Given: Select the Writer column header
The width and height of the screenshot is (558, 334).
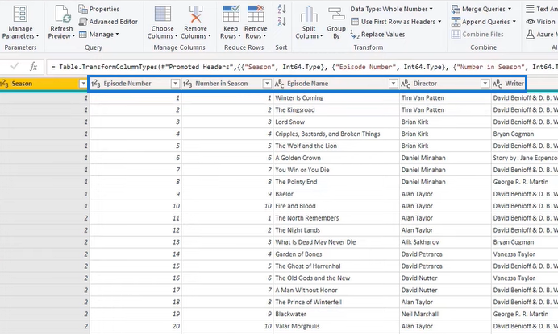Looking at the screenshot, I should pyautogui.click(x=514, y=84).
